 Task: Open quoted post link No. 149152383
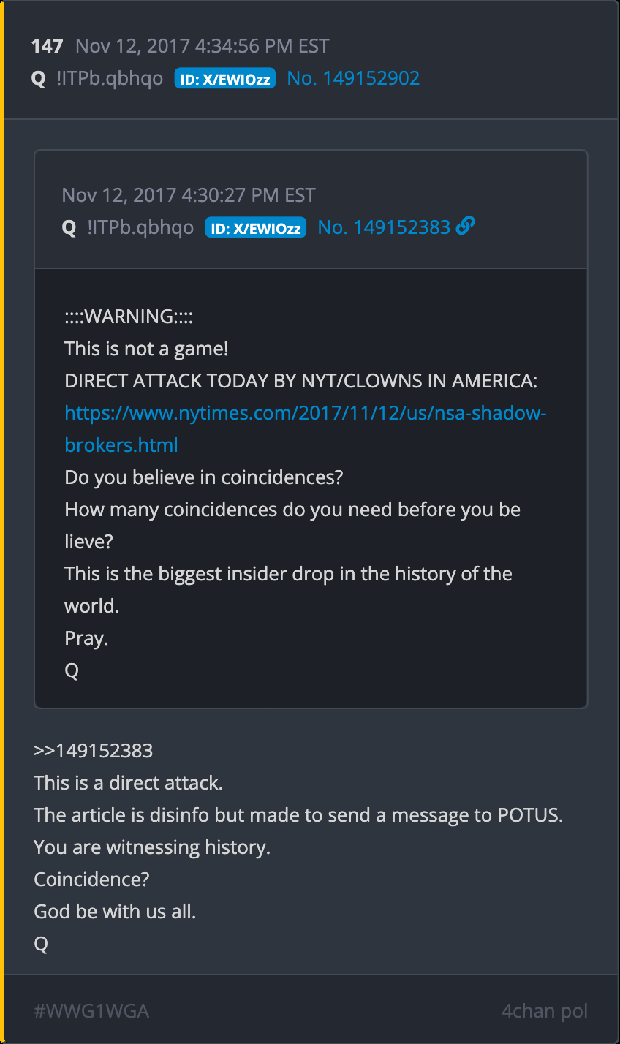tap(384, 227)
